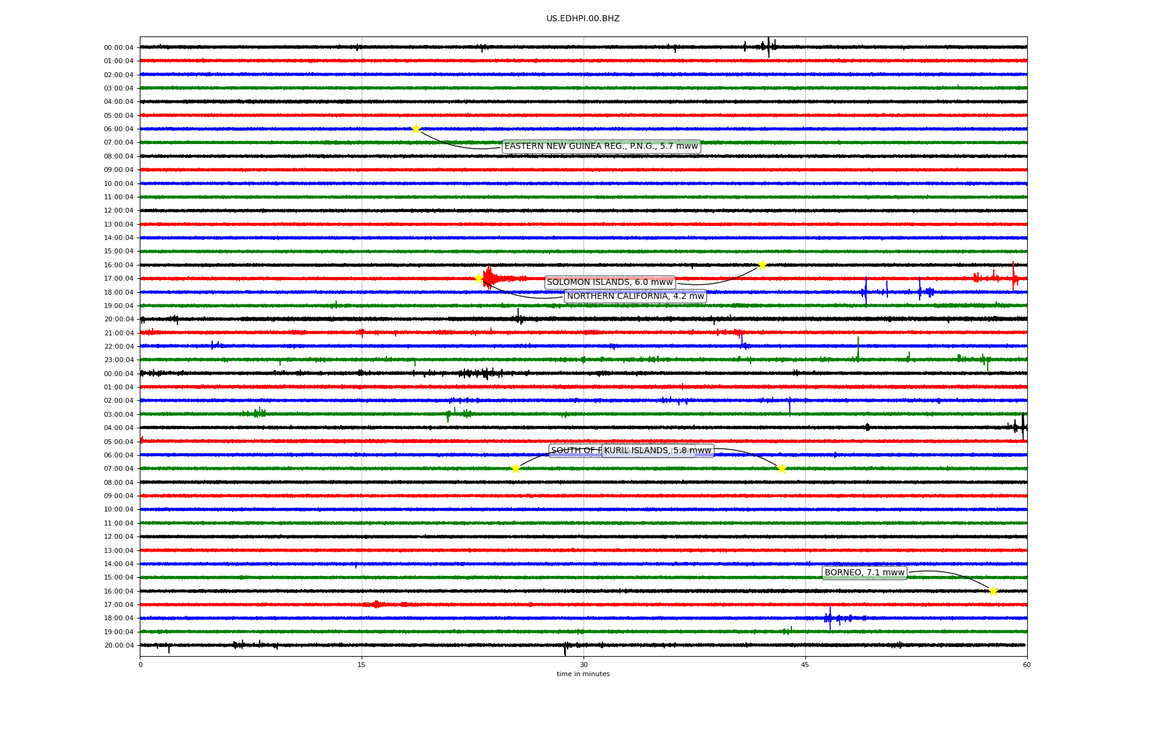Click the 45 tick on the x-axis
The height and width of the screenshot is (729, 1167).
(805, 665)
